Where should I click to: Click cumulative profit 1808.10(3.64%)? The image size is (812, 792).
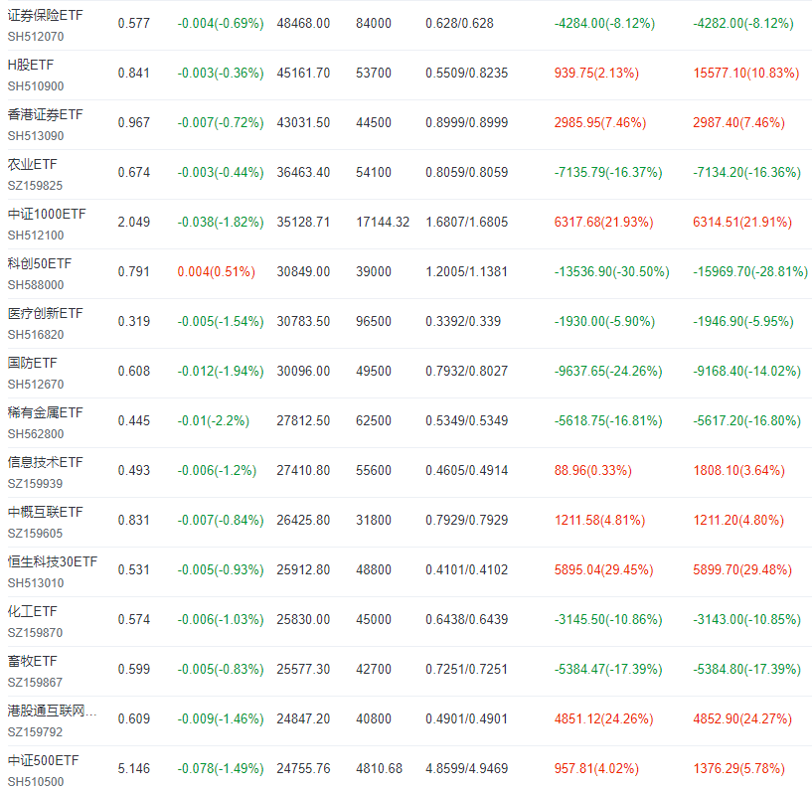(x=739, y=471)
